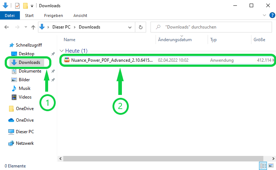276x170 pixels.
Task: Open the recent locations dropdown arrow
Action: pos(26,27)
